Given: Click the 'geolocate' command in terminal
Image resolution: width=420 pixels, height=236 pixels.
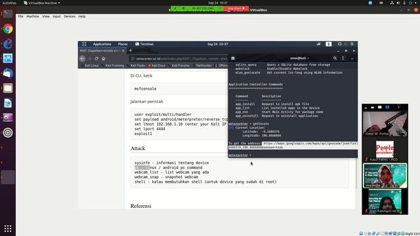Looking at the screenshot, I should pyautogui.click(x=261, y=124).
